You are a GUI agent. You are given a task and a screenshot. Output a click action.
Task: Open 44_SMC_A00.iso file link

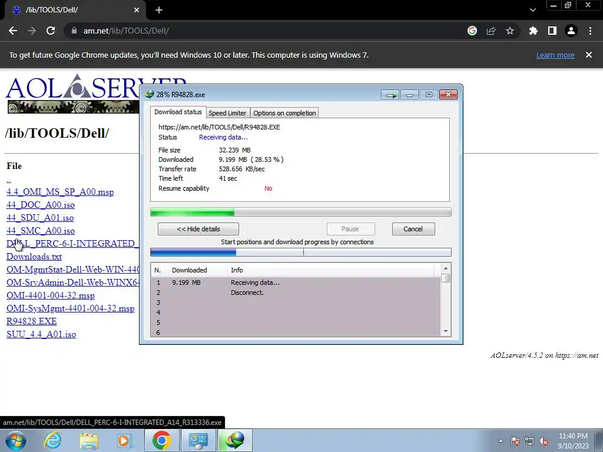pyautogui.click(x=41, y=231)
